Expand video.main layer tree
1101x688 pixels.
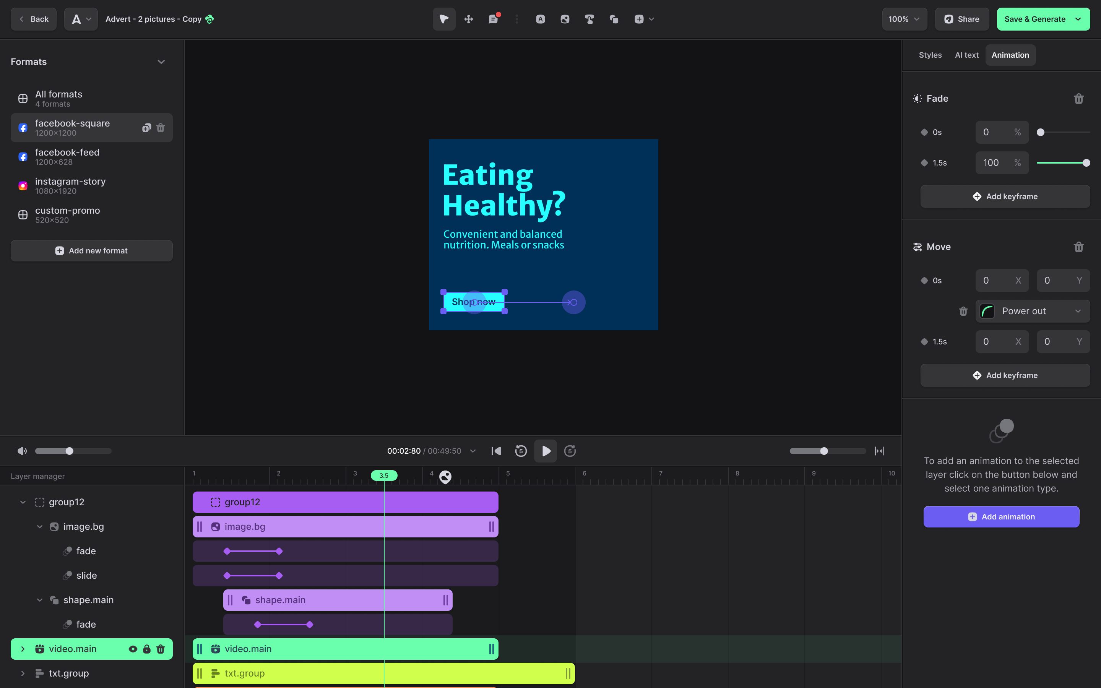(23, 649)
